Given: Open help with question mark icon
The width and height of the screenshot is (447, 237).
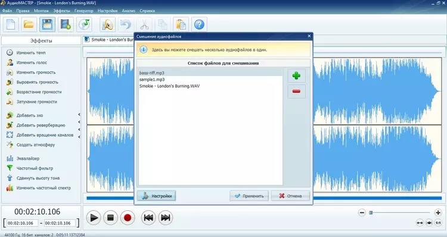Looking at the screenshot, I should point(199,24).
